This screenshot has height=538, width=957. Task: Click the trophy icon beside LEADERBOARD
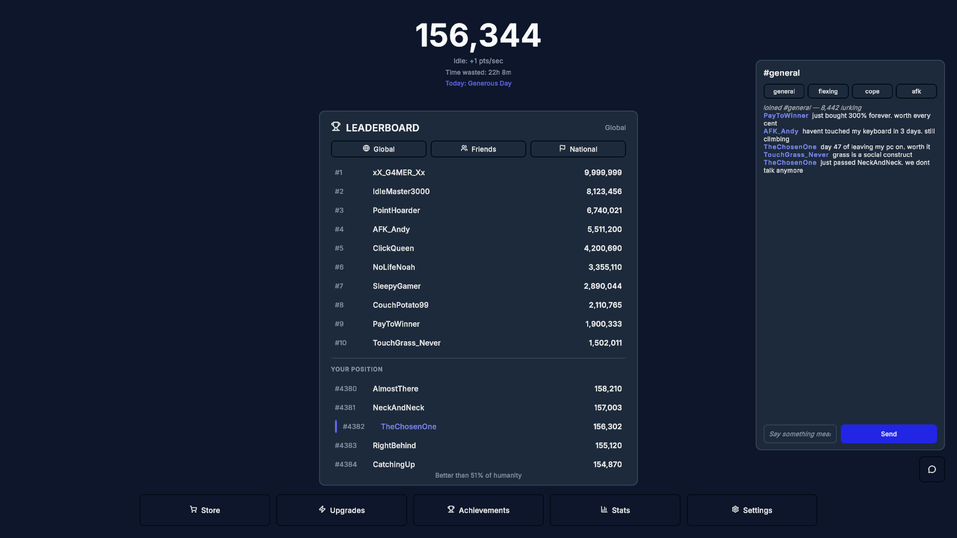coord(336,127)
